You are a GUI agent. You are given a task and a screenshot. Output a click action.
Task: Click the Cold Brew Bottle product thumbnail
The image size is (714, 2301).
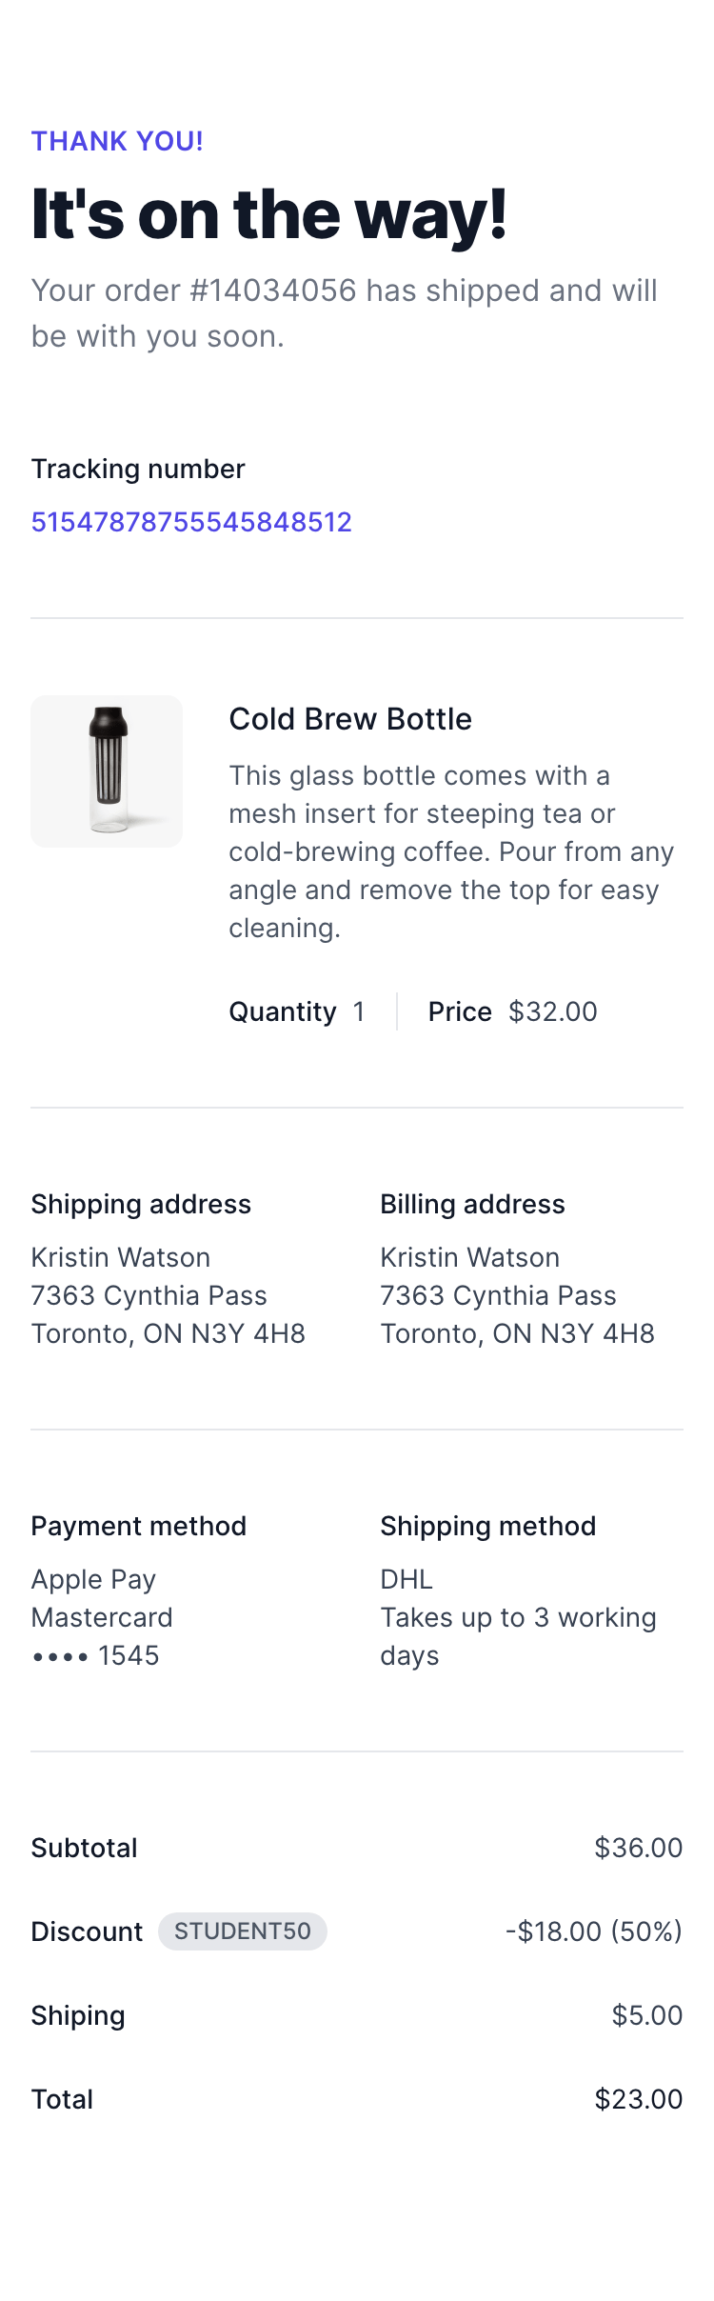(107, 771)
